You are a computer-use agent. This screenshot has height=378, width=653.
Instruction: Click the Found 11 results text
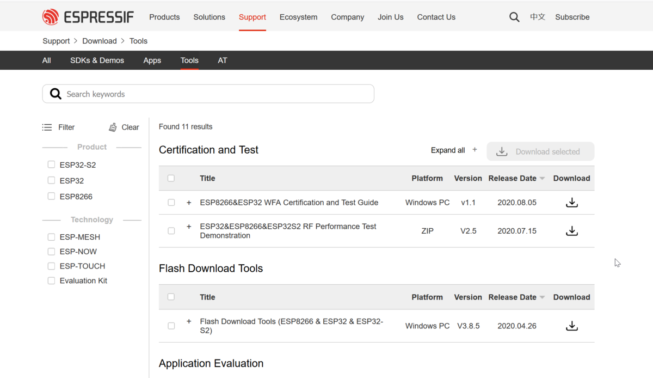[x=186, y=126]
